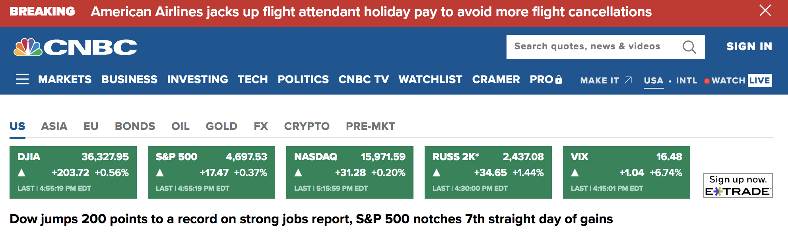Click the search magnifying glass icon
This screenshot has height=236, width=788.
tap(689, 47)
